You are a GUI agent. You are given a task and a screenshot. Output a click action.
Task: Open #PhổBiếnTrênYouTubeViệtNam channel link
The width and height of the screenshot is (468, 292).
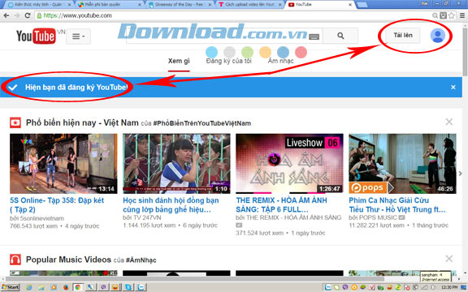tap(202, 123)
